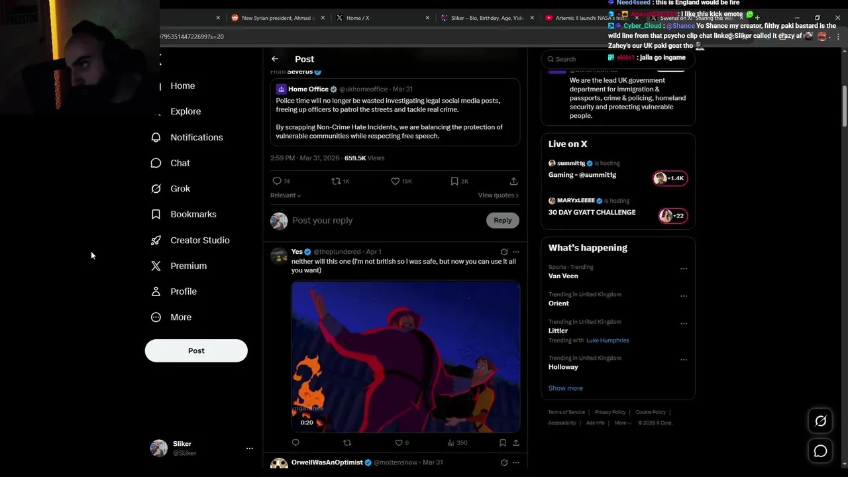
Task: Click the Chat bubble icon in sidebar
Action: pyautogui.click(x=156, y=163)
